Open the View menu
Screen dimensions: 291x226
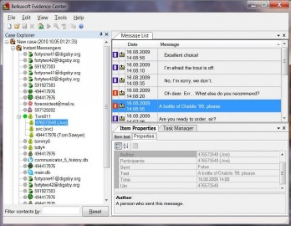(x=43, y=17)
